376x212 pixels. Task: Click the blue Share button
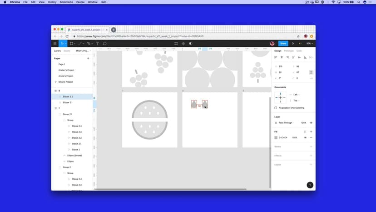point(283,44)
